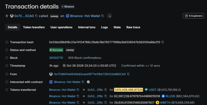Open the WBETH token link
This screenshot has width=207, height=105.
click(x=165, y=102)
